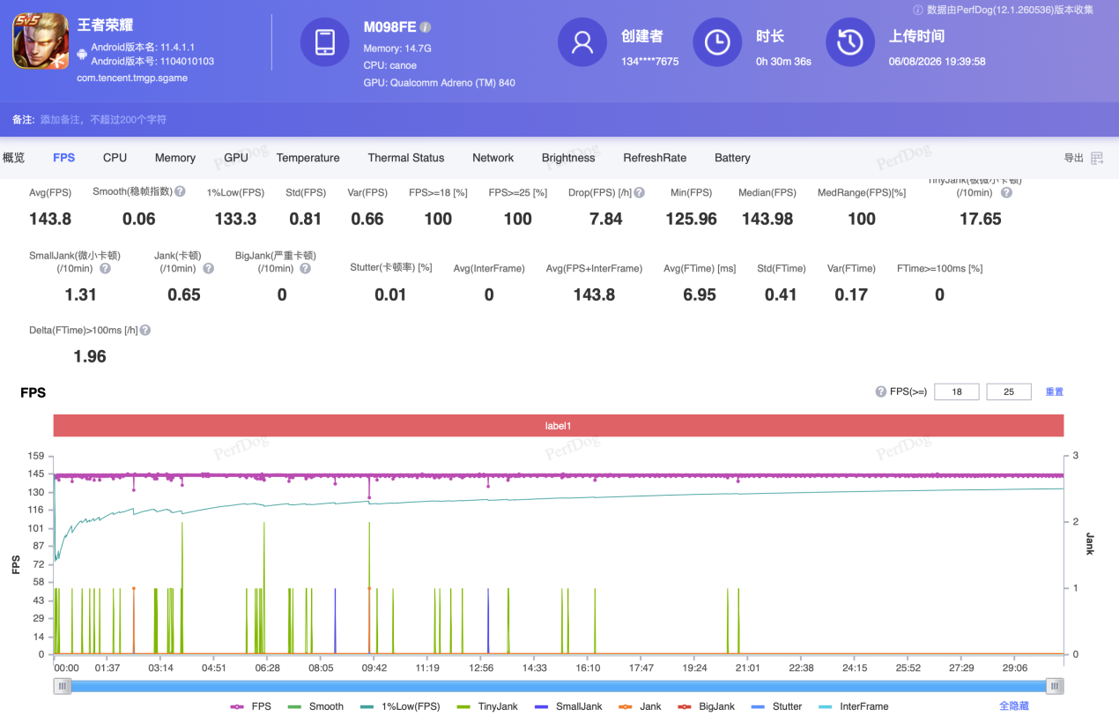The height and width of the screenshot is (716, 1119).
Task: Click the 导出 export icon
Action: (x=1097, y=158)
